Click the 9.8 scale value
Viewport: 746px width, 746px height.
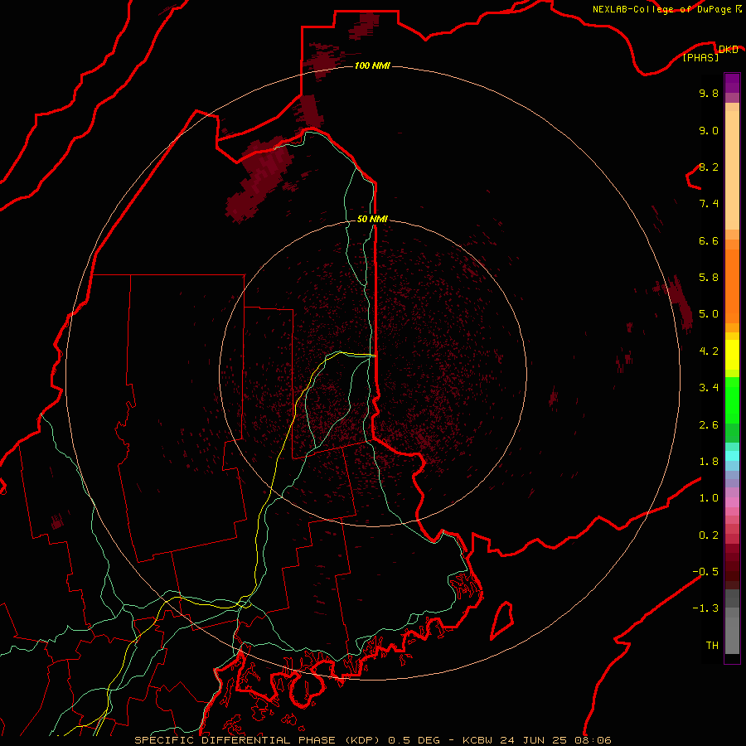[x=709, y=93]
